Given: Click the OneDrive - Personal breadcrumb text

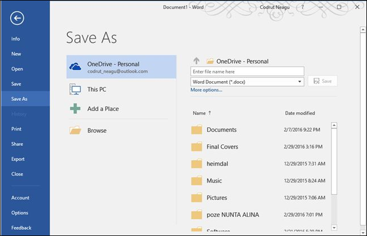Looking at the screenshot, I should pyautogui.click(x=242, y=61).
